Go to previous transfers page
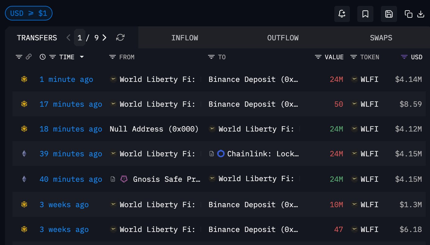 pos(68,38)
